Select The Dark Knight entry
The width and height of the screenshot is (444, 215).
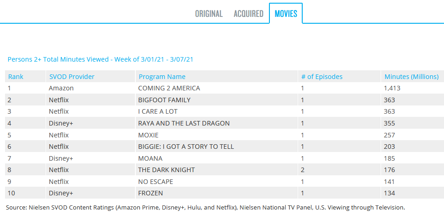(x=166, y=170)
